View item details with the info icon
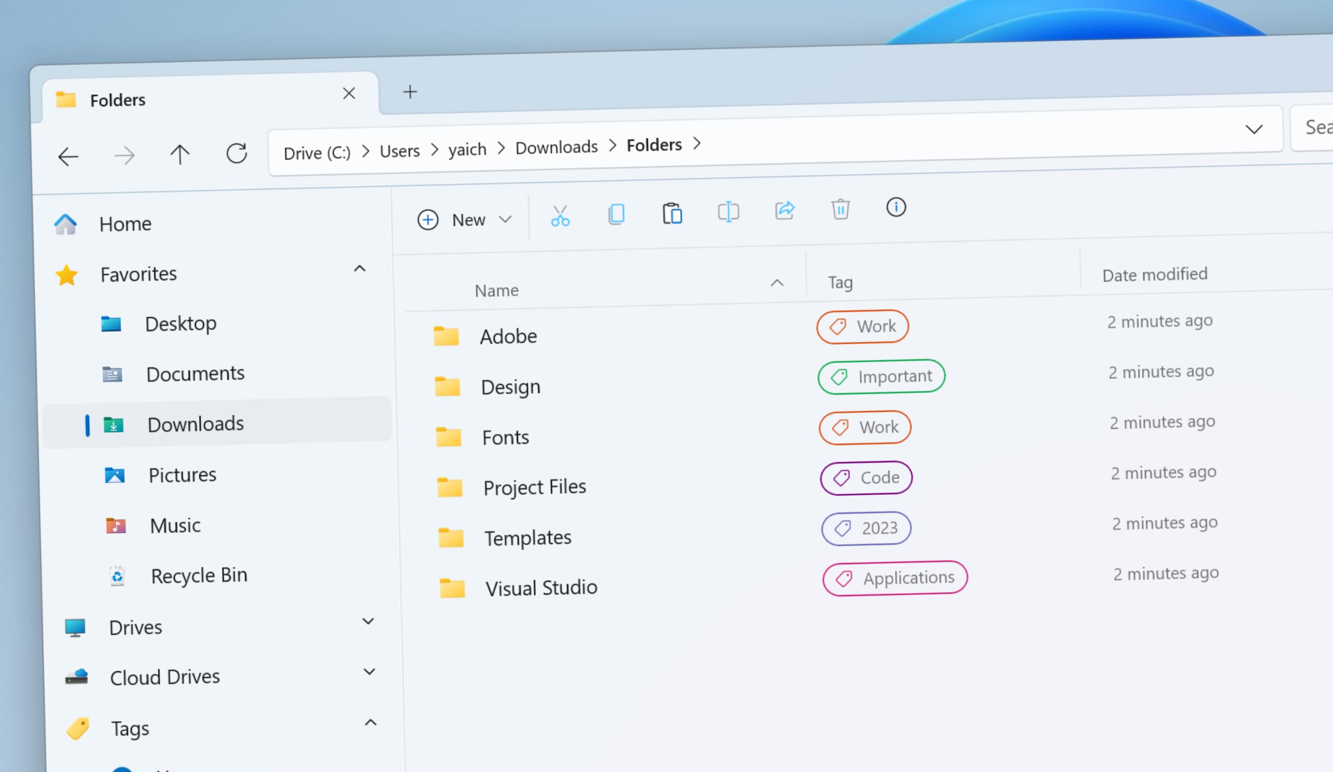The image size is (1333, 772). (896, 207)
